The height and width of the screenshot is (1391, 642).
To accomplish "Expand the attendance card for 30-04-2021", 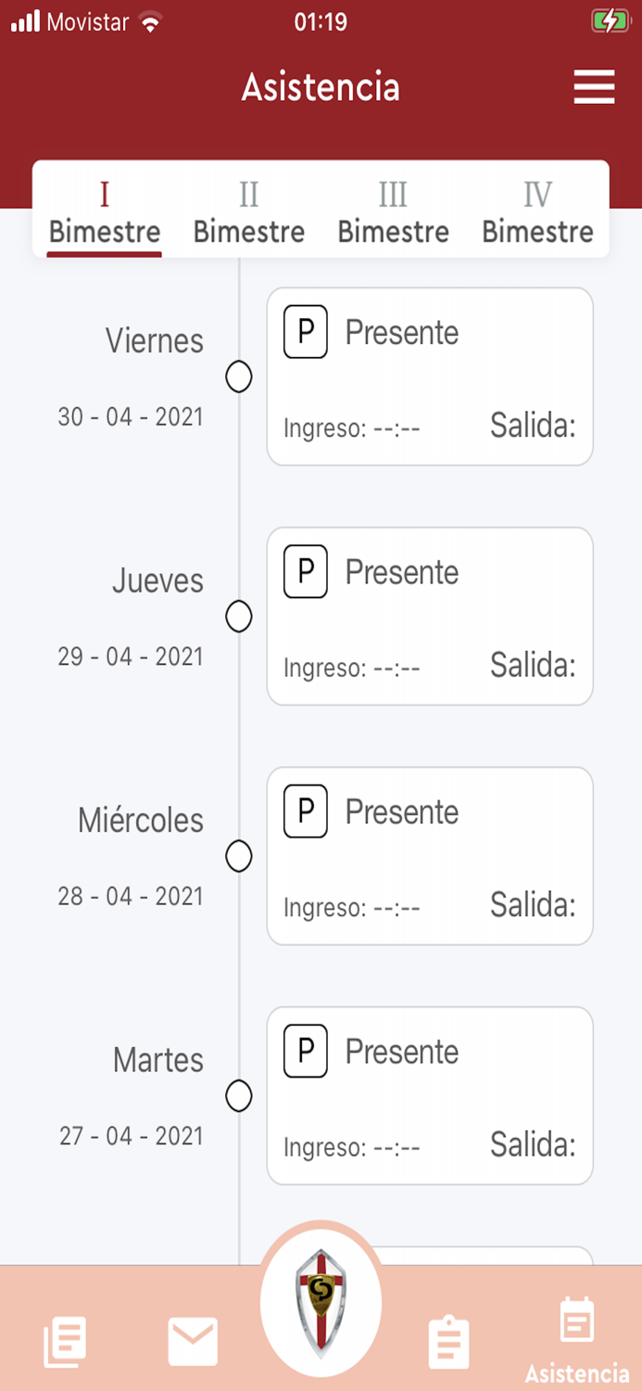I will (x=429, y=376).
